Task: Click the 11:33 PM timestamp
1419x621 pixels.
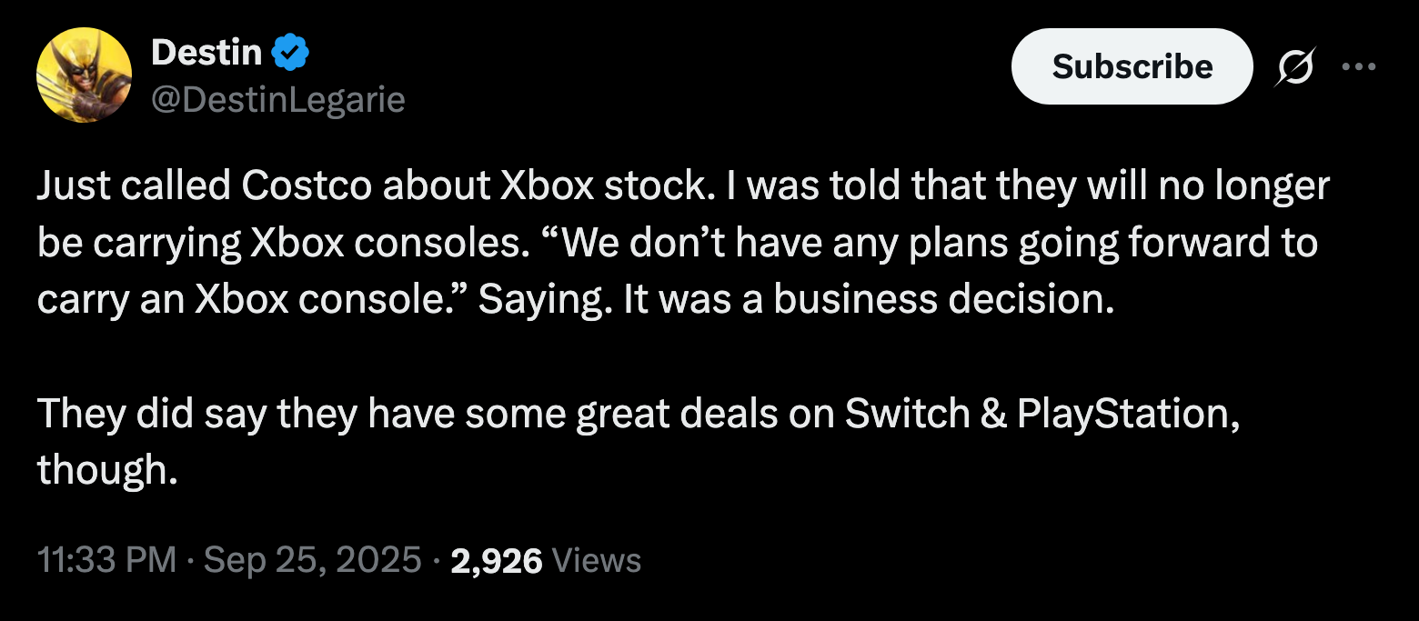Action: click(106, 560)
